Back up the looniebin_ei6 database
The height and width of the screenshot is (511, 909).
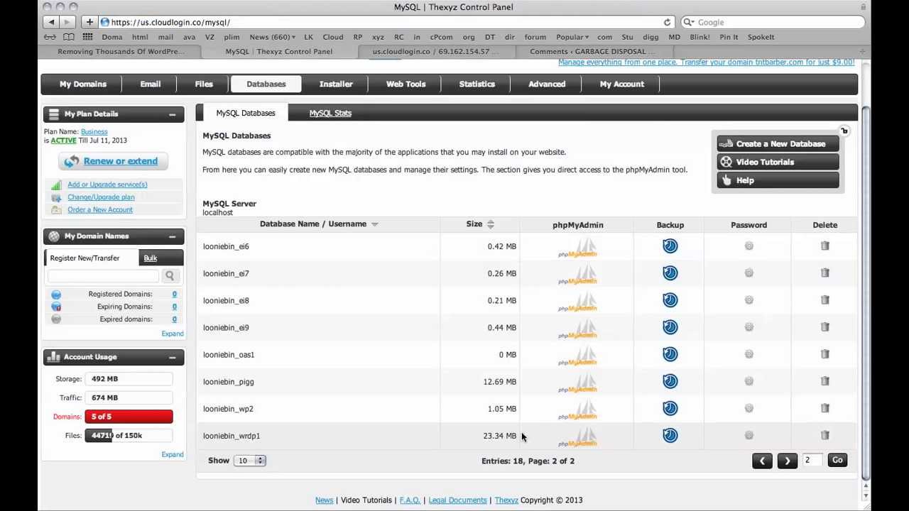670,246
